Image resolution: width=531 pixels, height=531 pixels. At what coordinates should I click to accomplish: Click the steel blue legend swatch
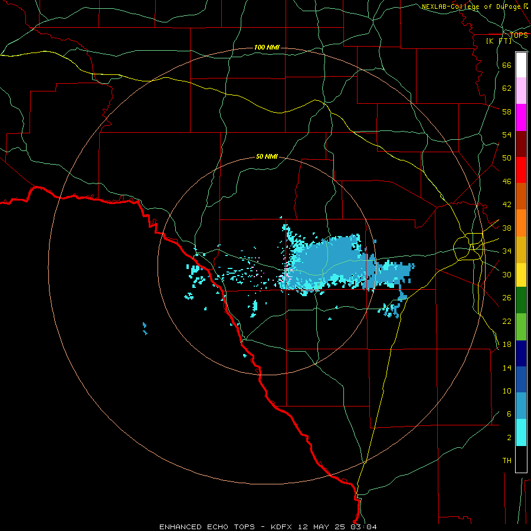click(521, 406)
